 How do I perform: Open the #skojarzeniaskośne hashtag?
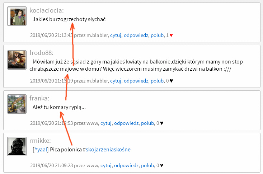[x=108, y=149]
